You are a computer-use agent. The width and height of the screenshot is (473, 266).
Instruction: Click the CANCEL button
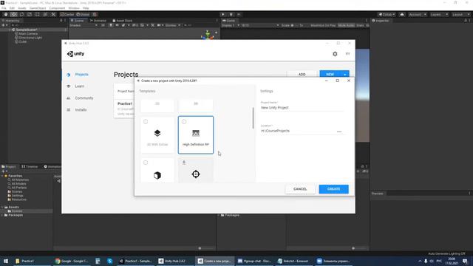[300, 189]
